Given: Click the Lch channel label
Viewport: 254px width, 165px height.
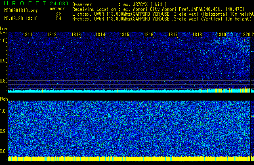Looking at the screenshot, I should point(4,29).
